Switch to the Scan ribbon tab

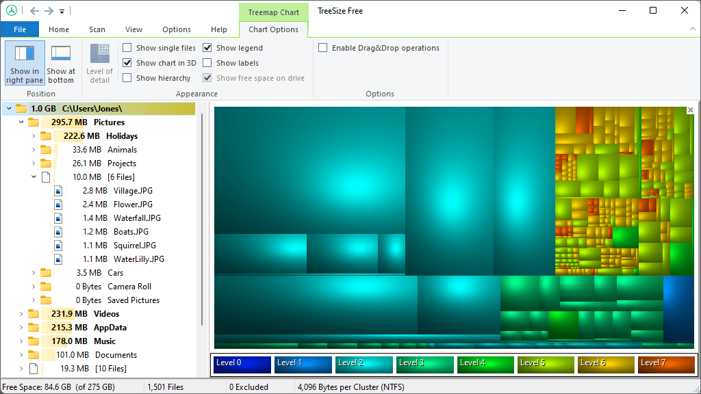point(97,29)
